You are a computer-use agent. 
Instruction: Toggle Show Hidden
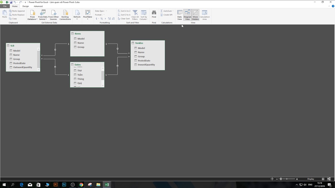click(196, 15)
